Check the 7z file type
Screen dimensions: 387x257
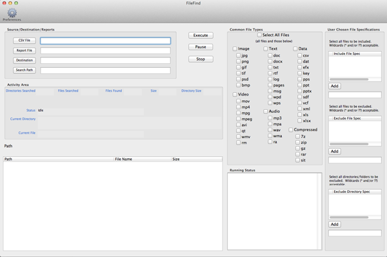(x=297, y=136)
